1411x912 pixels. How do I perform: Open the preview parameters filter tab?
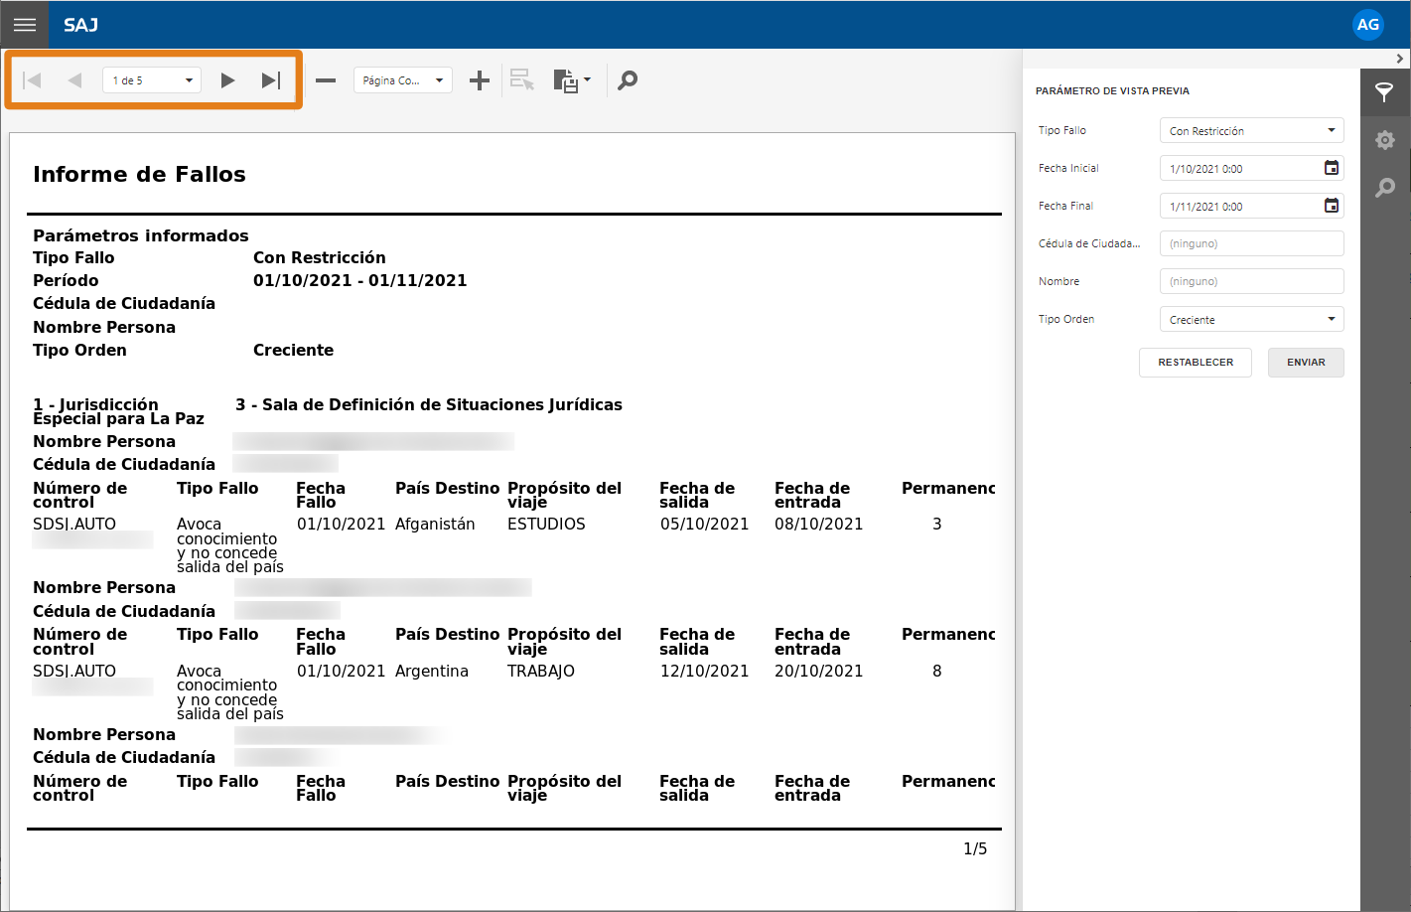[1384, 93]
